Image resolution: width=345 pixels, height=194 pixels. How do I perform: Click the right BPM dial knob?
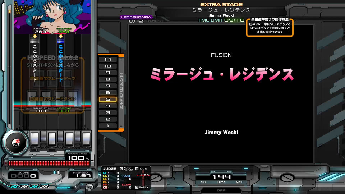(287, 178)
